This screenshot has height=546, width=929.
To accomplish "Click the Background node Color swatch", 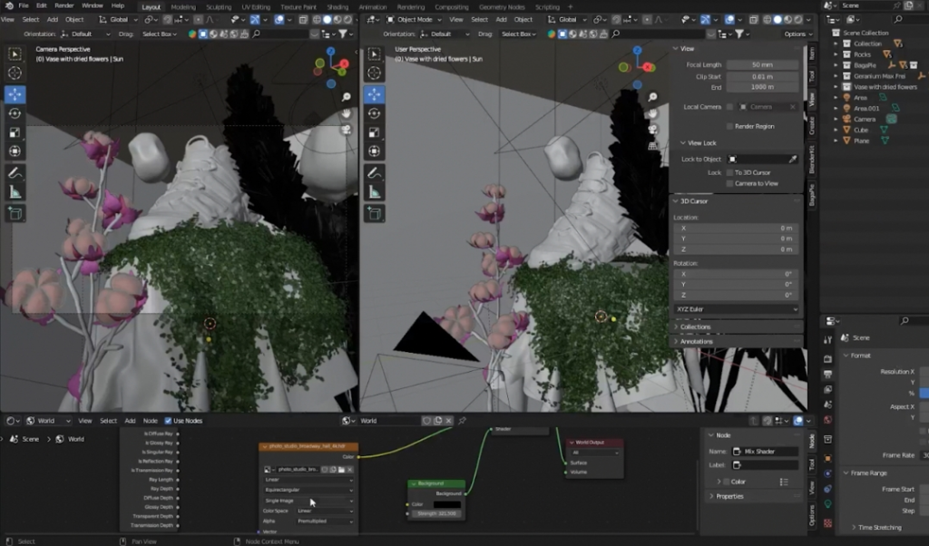I will click(x=446, y=504).
